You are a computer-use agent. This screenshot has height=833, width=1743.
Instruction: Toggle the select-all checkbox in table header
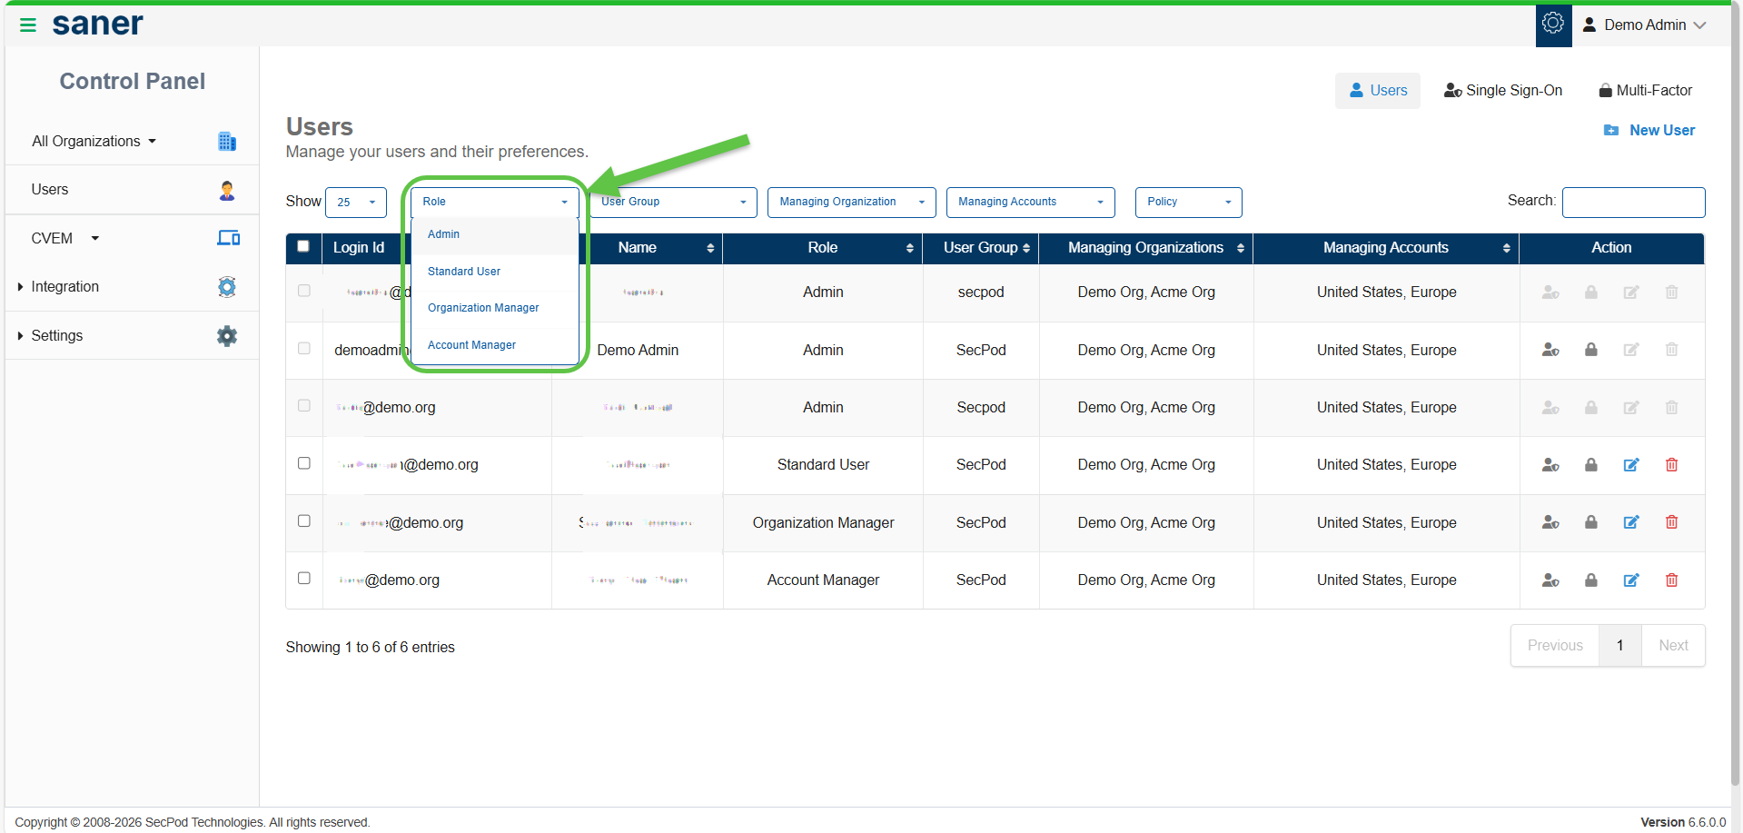pos(303,246)
